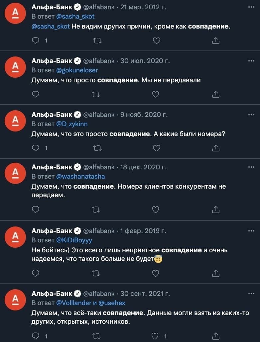Like the 21 мар. 2012 tweet
This screenshot has width=260, height=342.
pyautogui.click(x=157, y=41)
